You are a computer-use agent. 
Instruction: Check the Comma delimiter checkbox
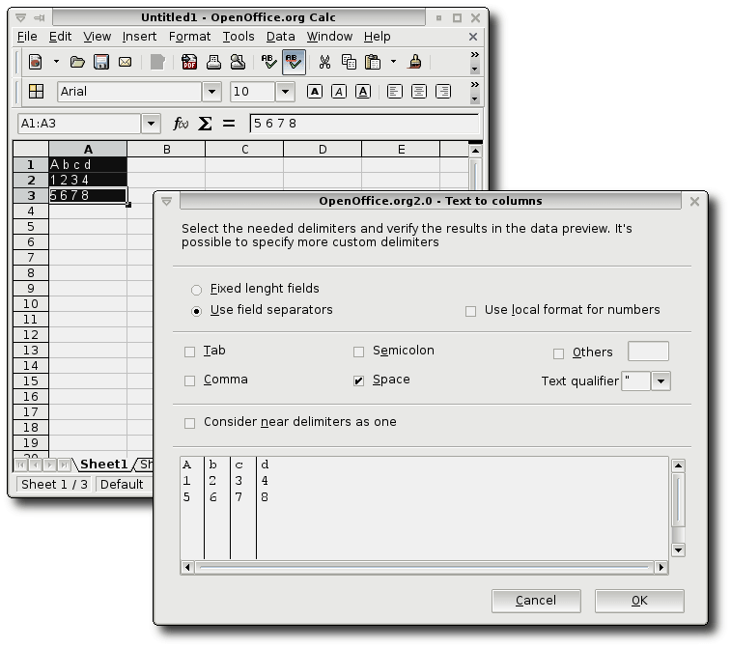pyautogui.click(x=189, y=380)
